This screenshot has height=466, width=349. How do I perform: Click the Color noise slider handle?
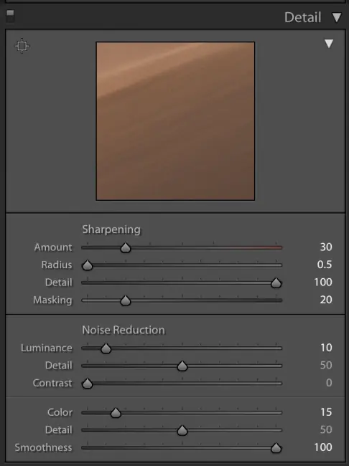tap(116, 412)
